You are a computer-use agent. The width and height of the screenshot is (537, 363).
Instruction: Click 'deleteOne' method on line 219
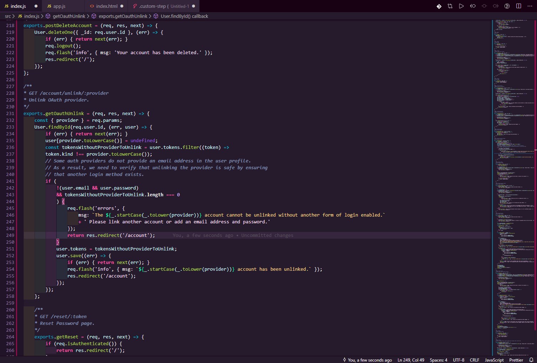(60, 32)
